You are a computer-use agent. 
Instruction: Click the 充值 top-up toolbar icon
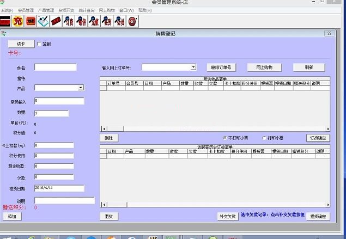click(x=94, y=22)
